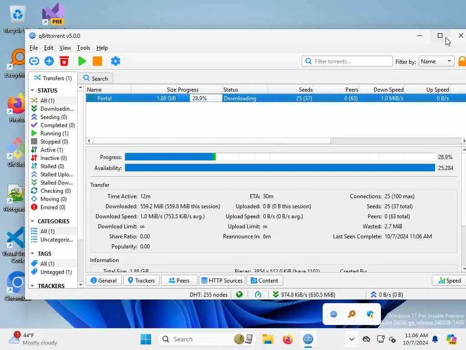Open the Help menu
Screen dimensions: 466x350
pyautogui.click(x=102, y=48)
